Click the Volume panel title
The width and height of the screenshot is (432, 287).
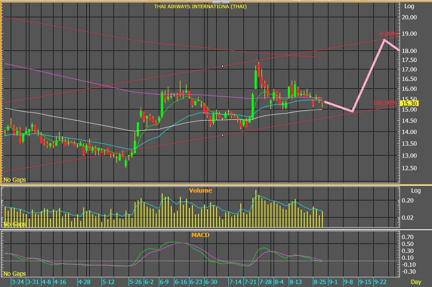(200, 190)
